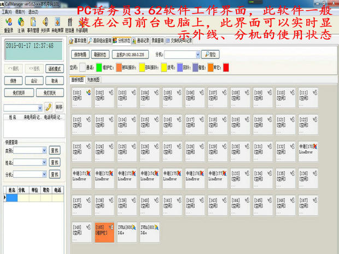Select extension tile 101

(81, 98)
